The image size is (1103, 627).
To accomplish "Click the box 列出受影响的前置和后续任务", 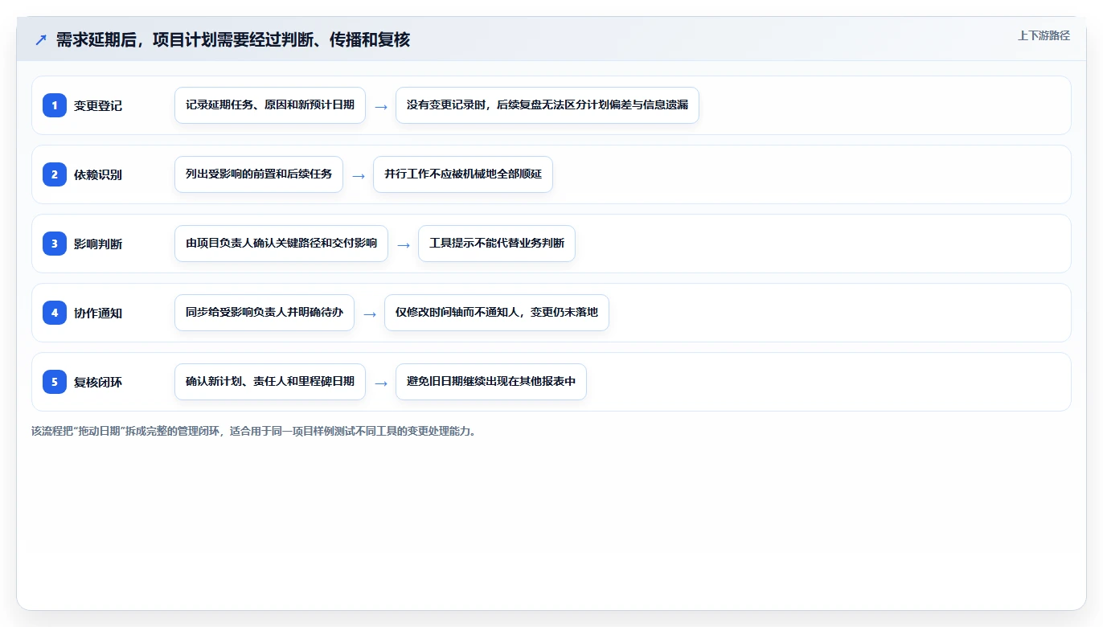I will pyautogui.click(x=259, y=174).
